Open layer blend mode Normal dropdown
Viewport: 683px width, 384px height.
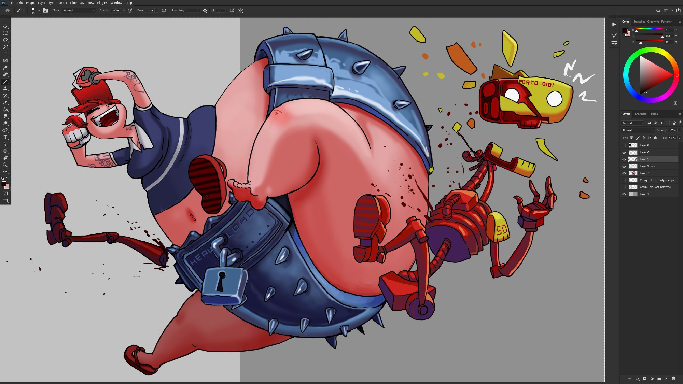pyautogui.click(x=638, y=130)
